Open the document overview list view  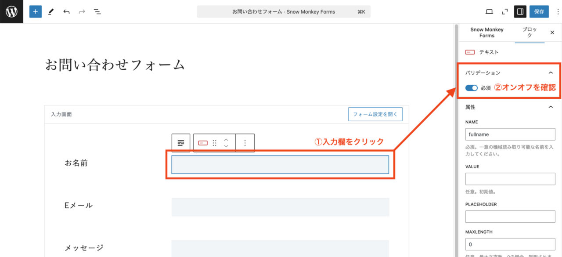(97, 11)
